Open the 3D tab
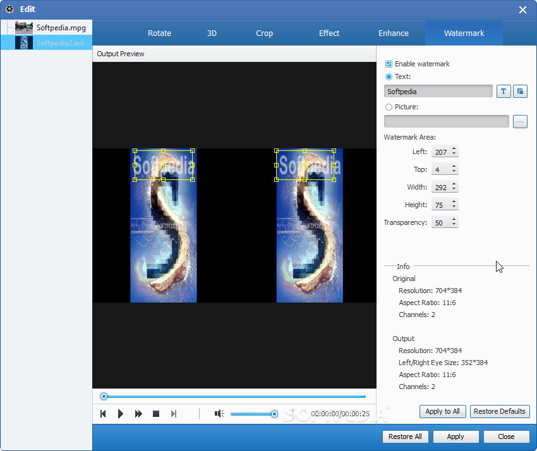 pyautogui.click(x=212, y=33)
